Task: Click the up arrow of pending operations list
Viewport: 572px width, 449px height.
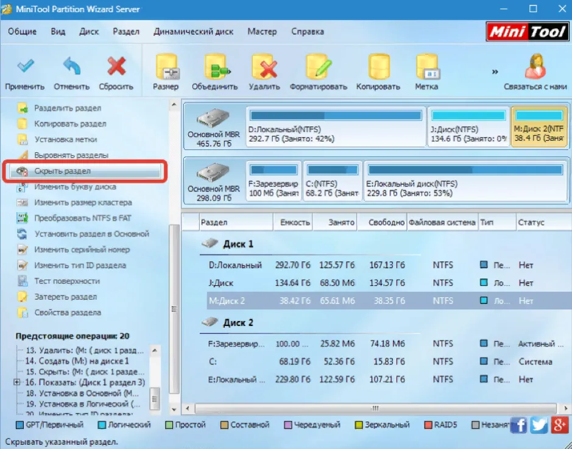Action: click(155, 350)
